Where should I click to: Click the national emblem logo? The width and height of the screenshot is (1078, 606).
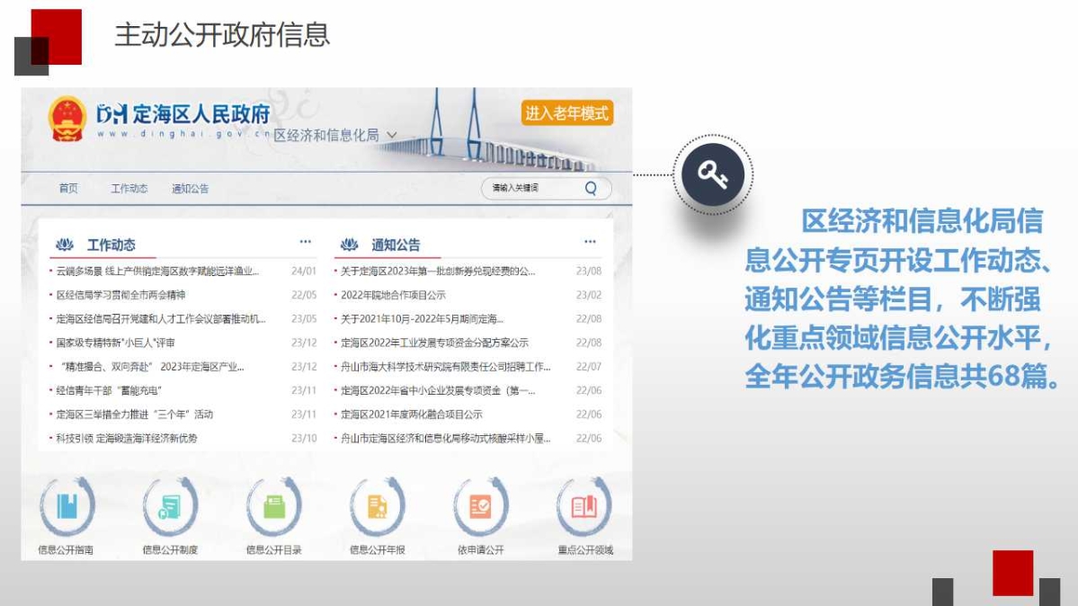[x=67, y=120]
